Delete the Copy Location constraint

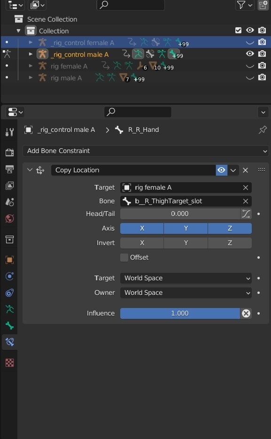(x=245, y=170)
